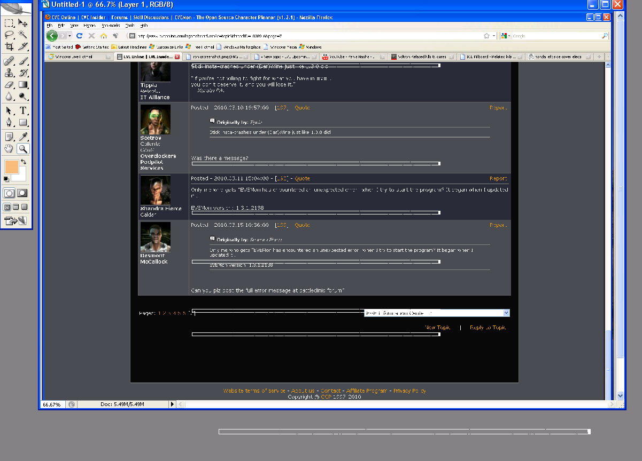This screenshot has height=461, width=642.
Task: Select the Zoom magnifier tool
Action: coord(23,148)
